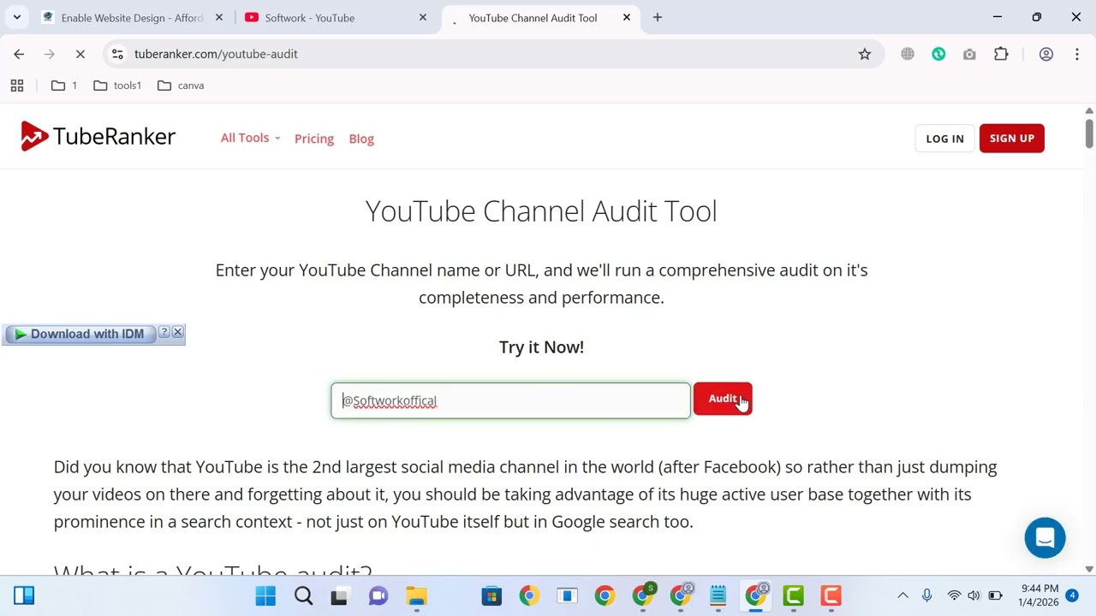
Task: Click the page vertical scrollbar thumb
Action: [x=1089, y=133]
